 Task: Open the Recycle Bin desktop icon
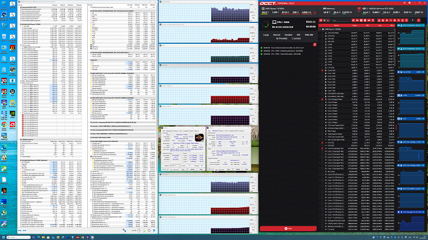(x=4, y=36)
